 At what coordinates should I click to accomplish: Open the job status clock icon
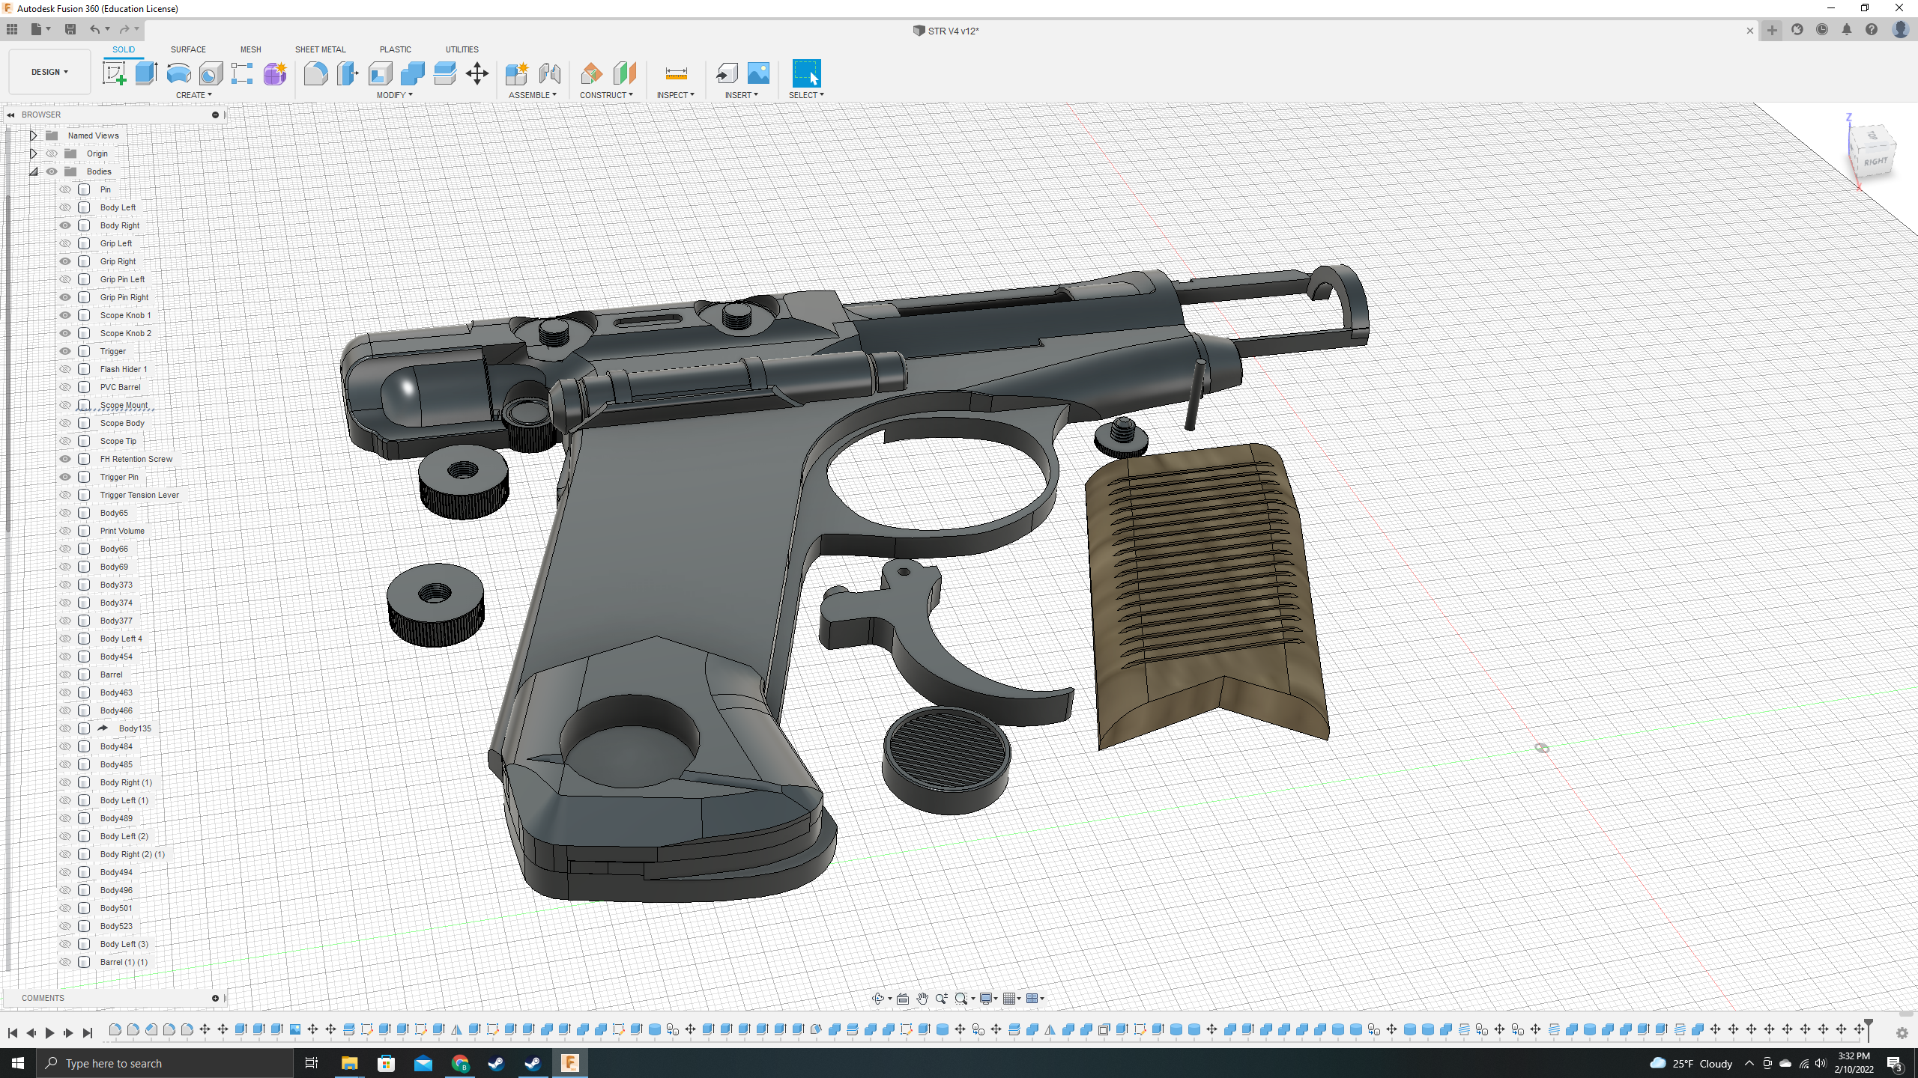pos(1822,30)
